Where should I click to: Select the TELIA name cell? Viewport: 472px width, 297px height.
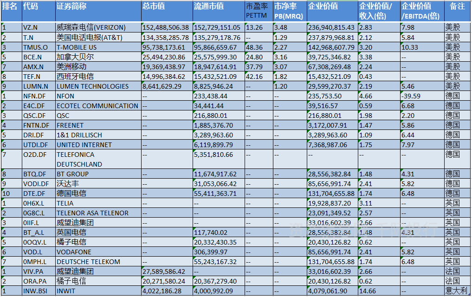click(x=98, y=203)
